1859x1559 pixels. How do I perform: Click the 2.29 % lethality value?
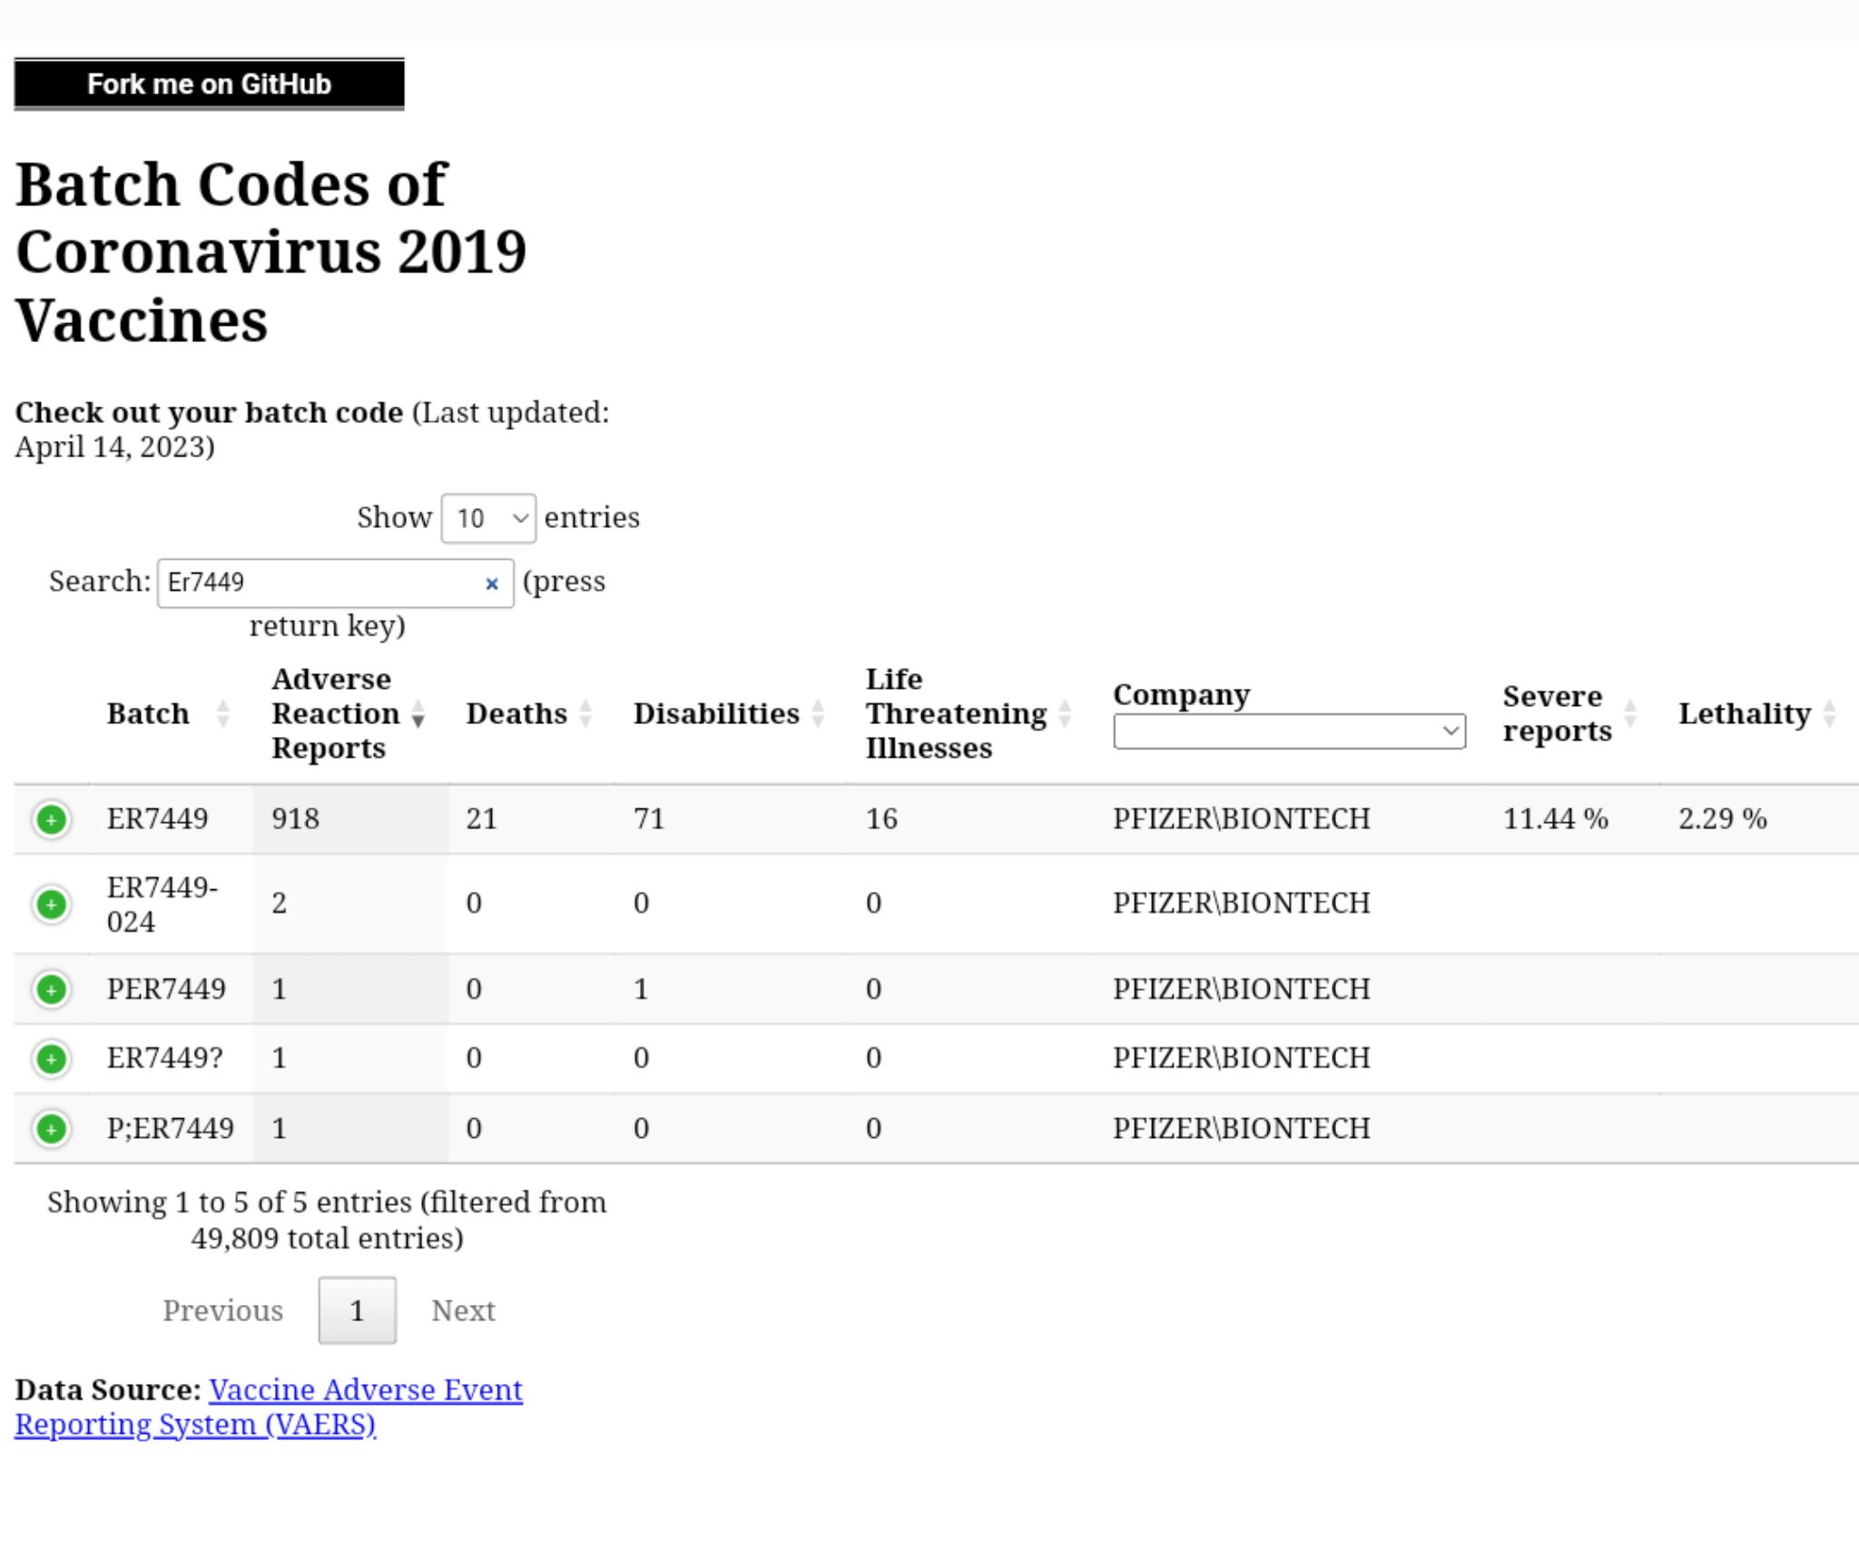pos(1722,819)
